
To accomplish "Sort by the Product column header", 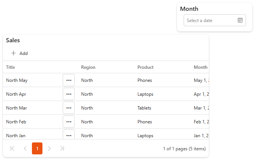I will pos(145,67).
